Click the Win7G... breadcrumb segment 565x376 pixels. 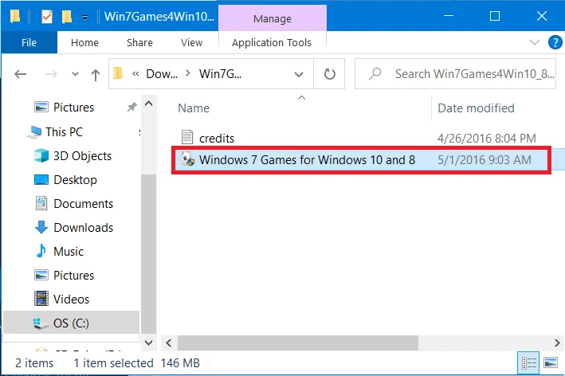(x=221, y=74)
